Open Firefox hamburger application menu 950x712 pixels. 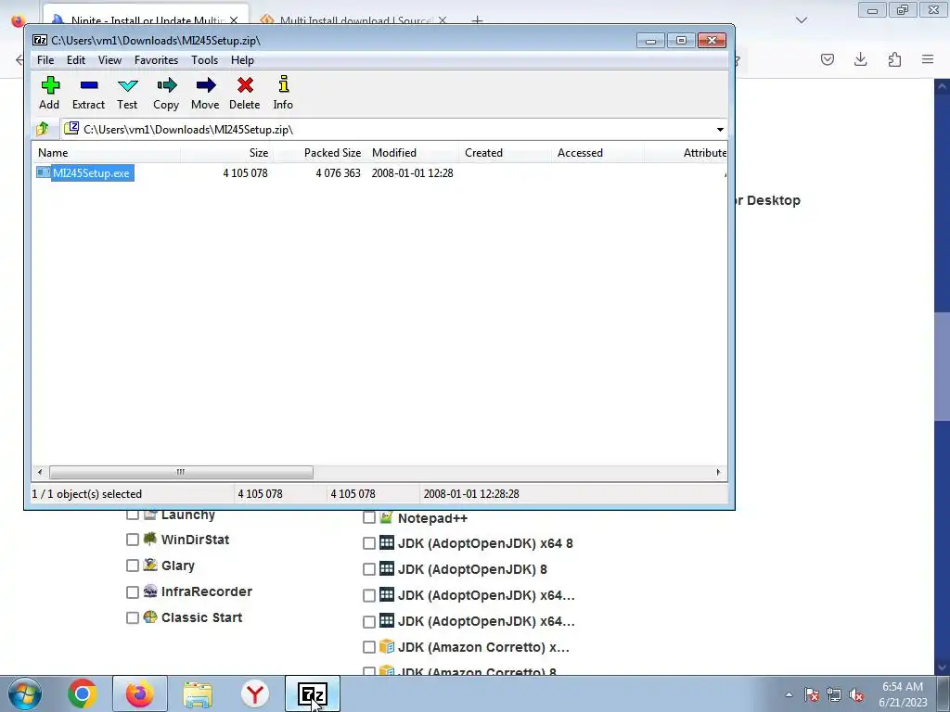(928, 59)
